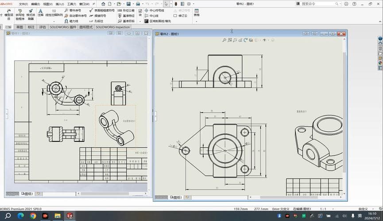Switch to the 评估 ribbon tab
Screen dimensions: 383x221
coord(43,27)
